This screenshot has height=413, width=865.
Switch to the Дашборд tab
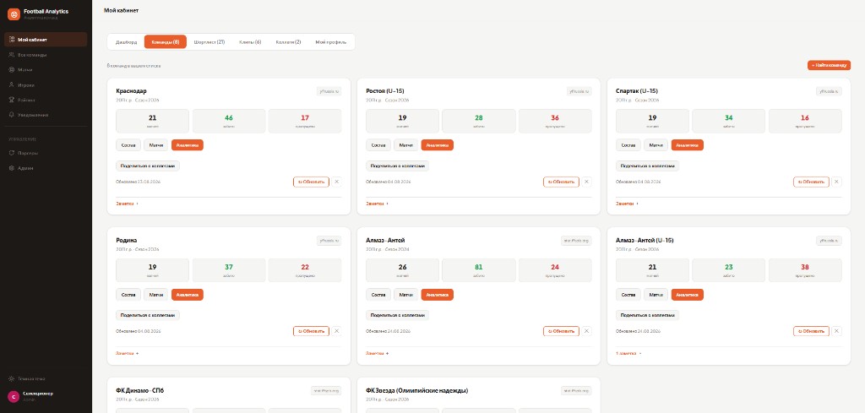[127, 42]
